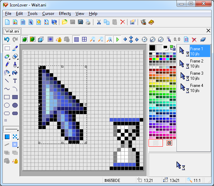Click the open folder toolbar icon

pyautogui.click(x=64, y=22)
